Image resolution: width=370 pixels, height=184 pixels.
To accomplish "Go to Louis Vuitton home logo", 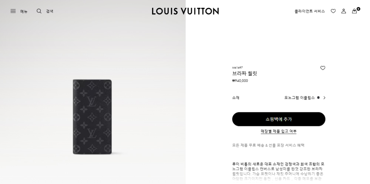I will 185,11.
